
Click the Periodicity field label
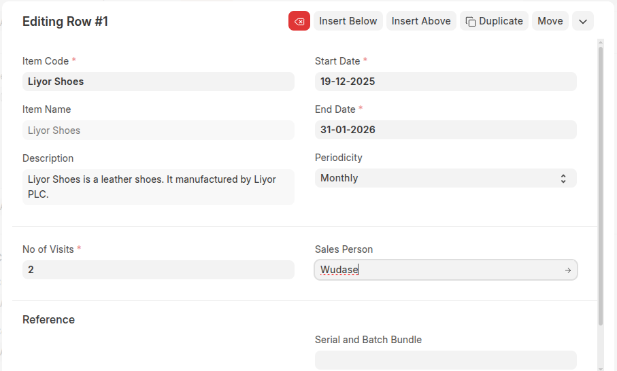pos(338,158)
